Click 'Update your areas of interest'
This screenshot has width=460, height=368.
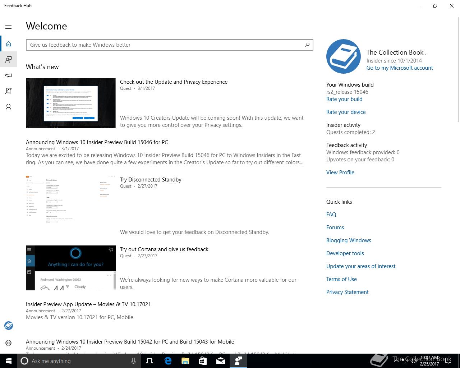[361, 266]
